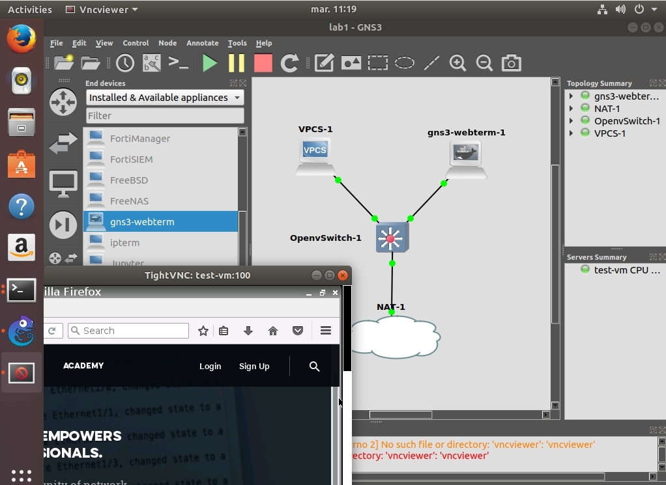The height and width of the screenshot is (485, 666).
Task: Select the VPCS-1 node on canvas
Action: pos(315,158)
